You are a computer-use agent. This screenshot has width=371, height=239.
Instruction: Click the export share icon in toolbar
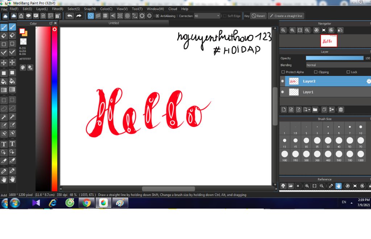click(x=21, y=16)
